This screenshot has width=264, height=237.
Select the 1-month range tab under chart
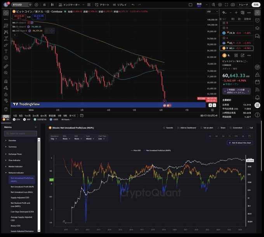click(28, 115)
